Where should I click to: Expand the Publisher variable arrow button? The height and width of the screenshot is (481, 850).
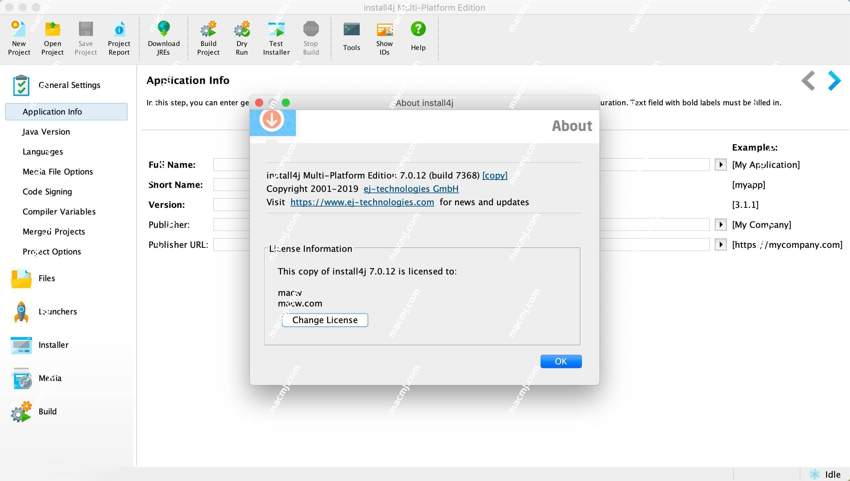tap(721, 225)
